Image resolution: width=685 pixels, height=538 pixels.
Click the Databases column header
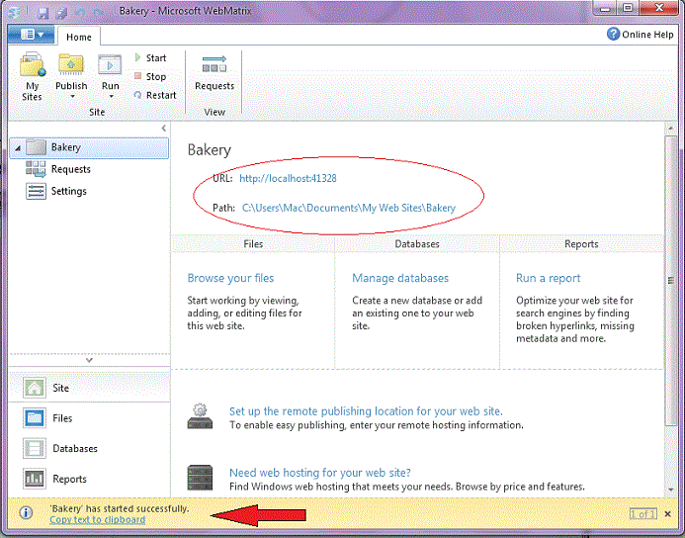tap(417, 244)
